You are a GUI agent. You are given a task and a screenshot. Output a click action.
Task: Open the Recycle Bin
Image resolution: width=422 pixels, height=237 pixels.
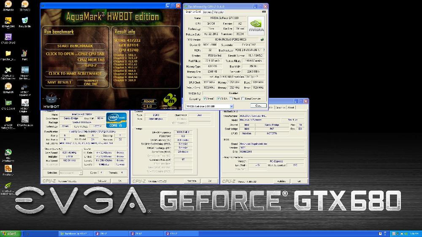click(25, 22)
